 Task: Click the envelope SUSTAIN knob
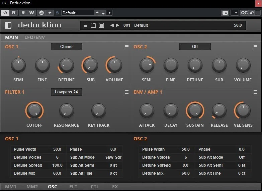pyautogui.click(x=195, y=110)
